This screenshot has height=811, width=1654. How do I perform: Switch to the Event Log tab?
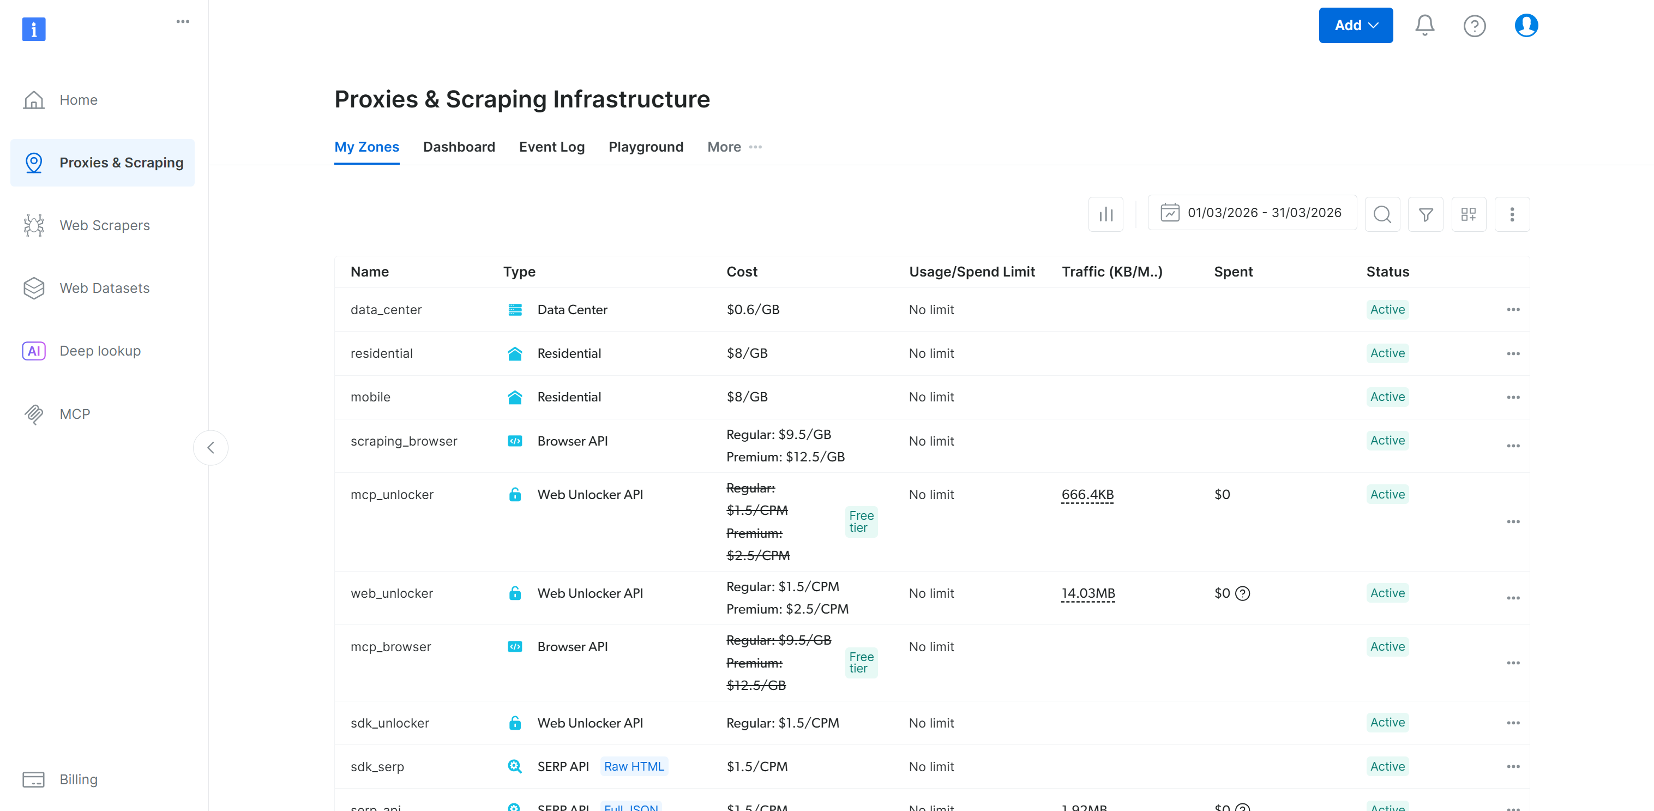point(551,147)
